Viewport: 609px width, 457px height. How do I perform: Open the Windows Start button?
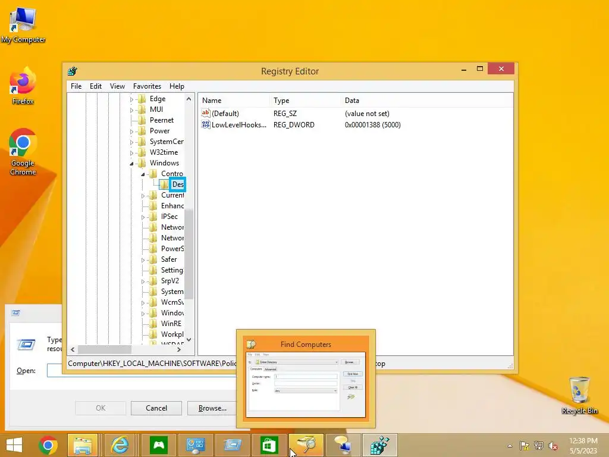click(x=14, y=445)
